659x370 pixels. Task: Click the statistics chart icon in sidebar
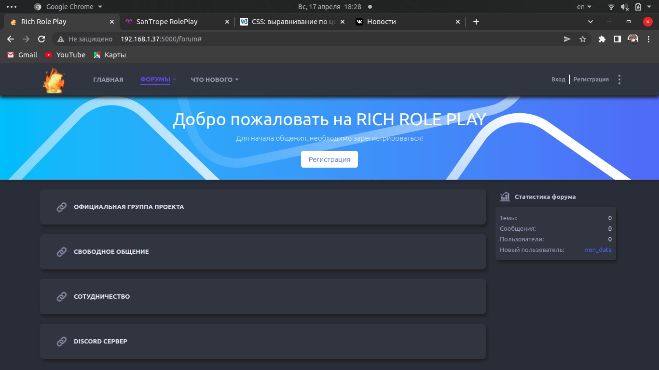coord(505,197)
